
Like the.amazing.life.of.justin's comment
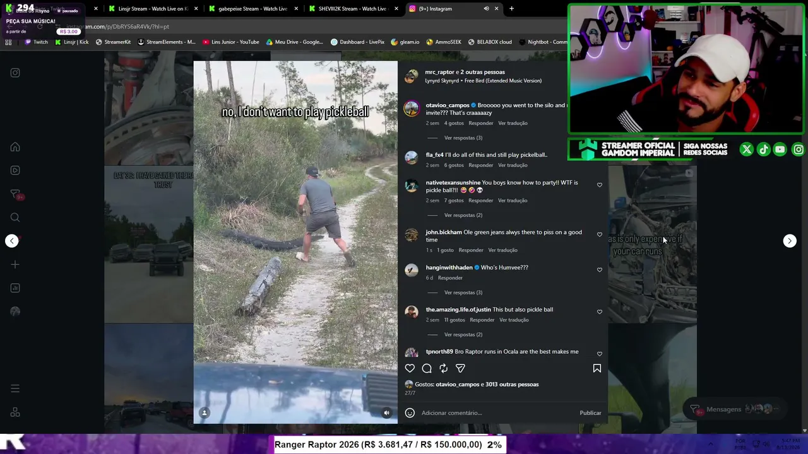pyautogui.click(x=600, y=312)
